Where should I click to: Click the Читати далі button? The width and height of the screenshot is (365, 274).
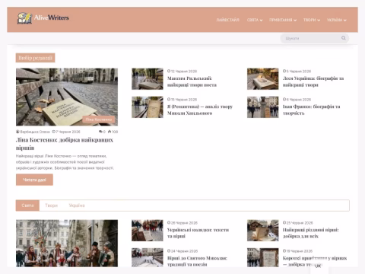[34, 180]
